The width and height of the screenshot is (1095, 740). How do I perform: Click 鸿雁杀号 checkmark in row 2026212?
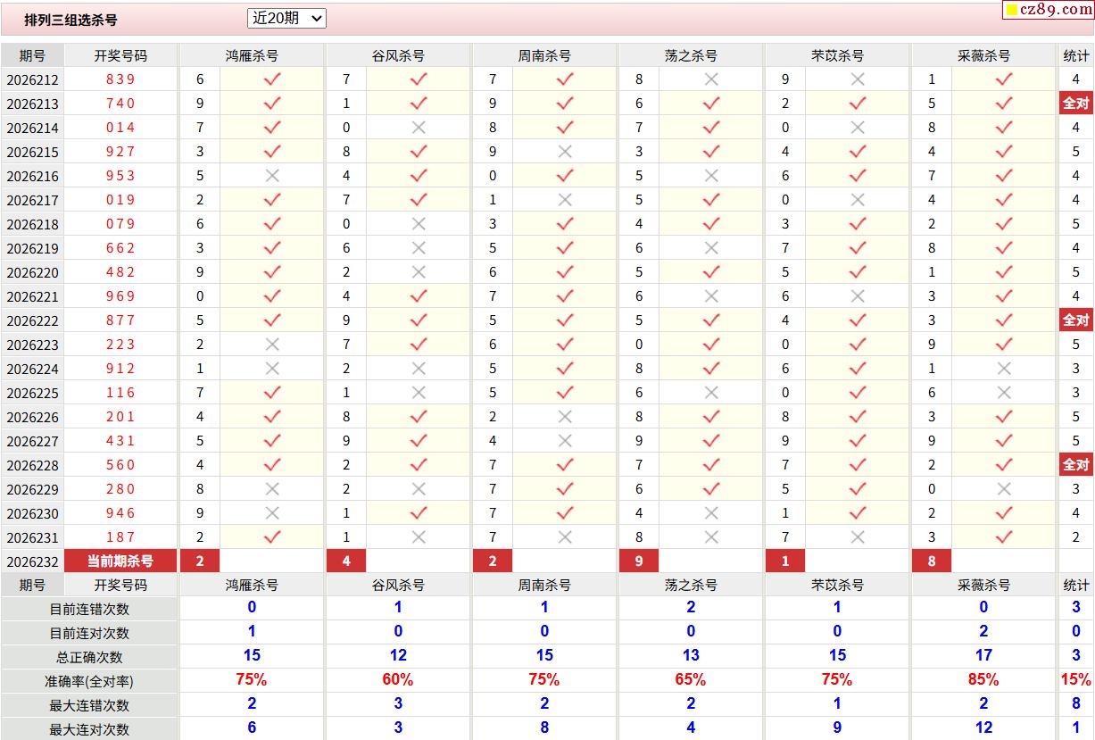[272, 79]
